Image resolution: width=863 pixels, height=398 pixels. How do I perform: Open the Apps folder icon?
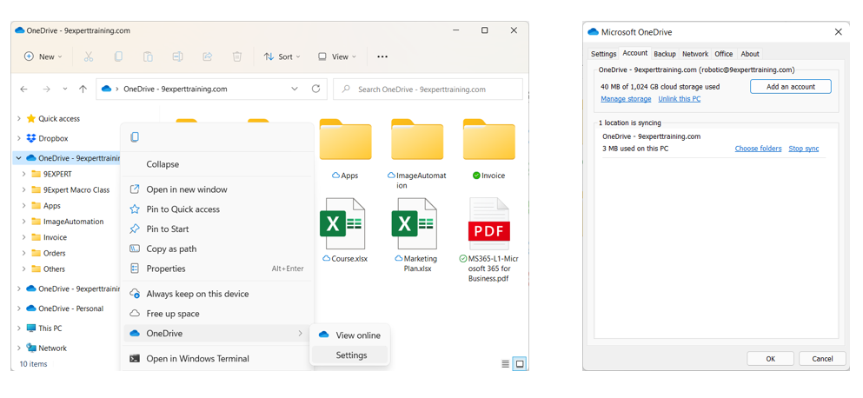click(345, 140)
